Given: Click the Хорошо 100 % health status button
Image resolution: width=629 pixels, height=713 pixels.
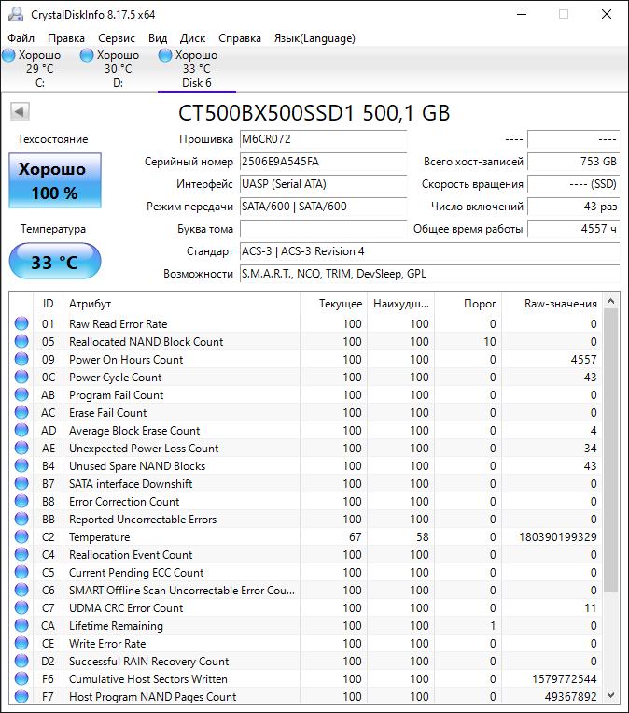Looking at the screenshot, I should click(x=55, y=180).
